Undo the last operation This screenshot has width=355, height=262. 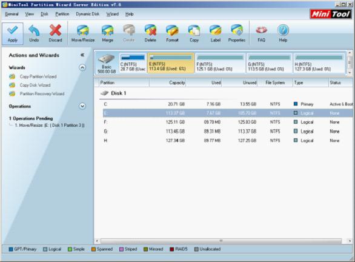34,33
